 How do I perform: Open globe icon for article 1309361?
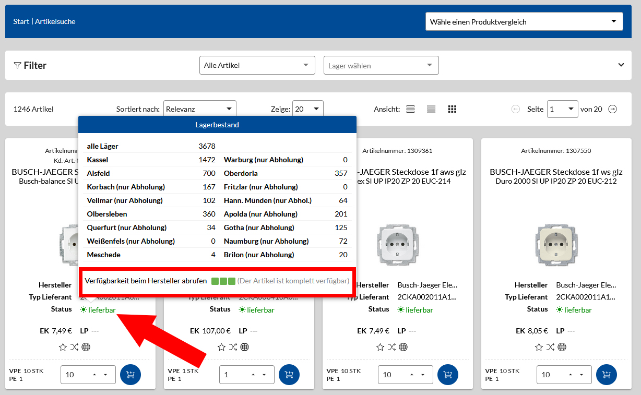point(403,347)
